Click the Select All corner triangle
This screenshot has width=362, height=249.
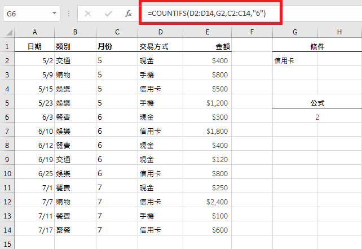(x=9, y=32)
